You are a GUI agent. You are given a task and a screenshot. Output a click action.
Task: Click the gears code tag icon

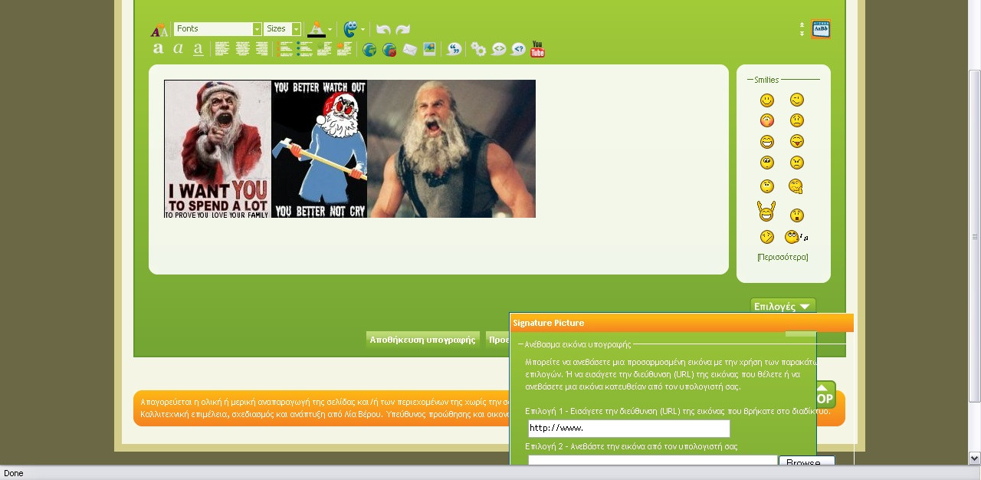(479, 50)
